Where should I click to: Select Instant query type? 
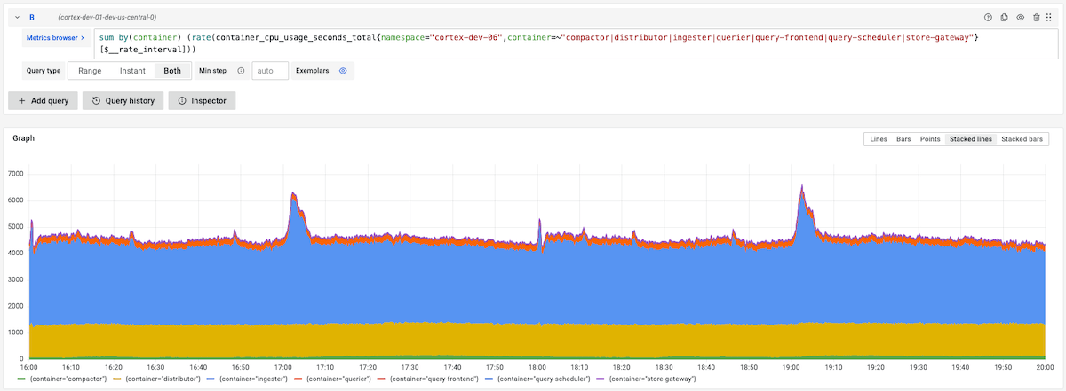coord(132,70)
